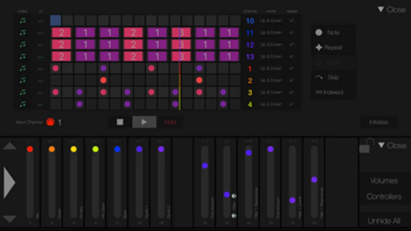Click the music notes icon for channel 4 row
411x231 pixels.
(x=23, y=104)
